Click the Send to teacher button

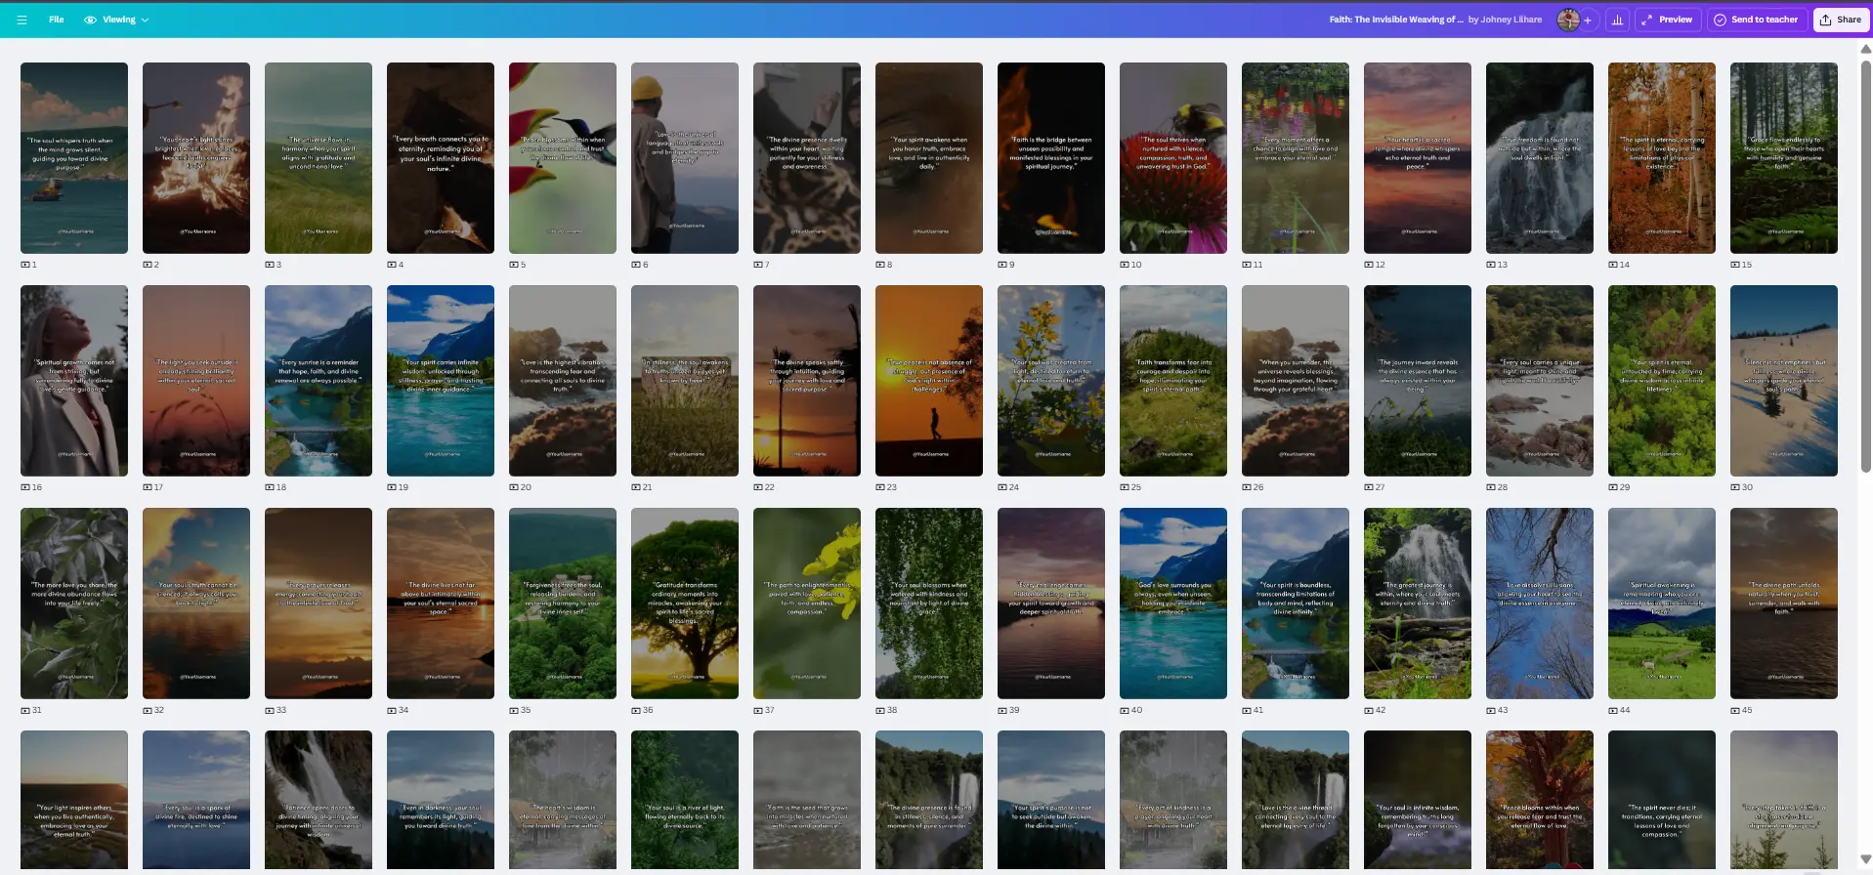1756,20
